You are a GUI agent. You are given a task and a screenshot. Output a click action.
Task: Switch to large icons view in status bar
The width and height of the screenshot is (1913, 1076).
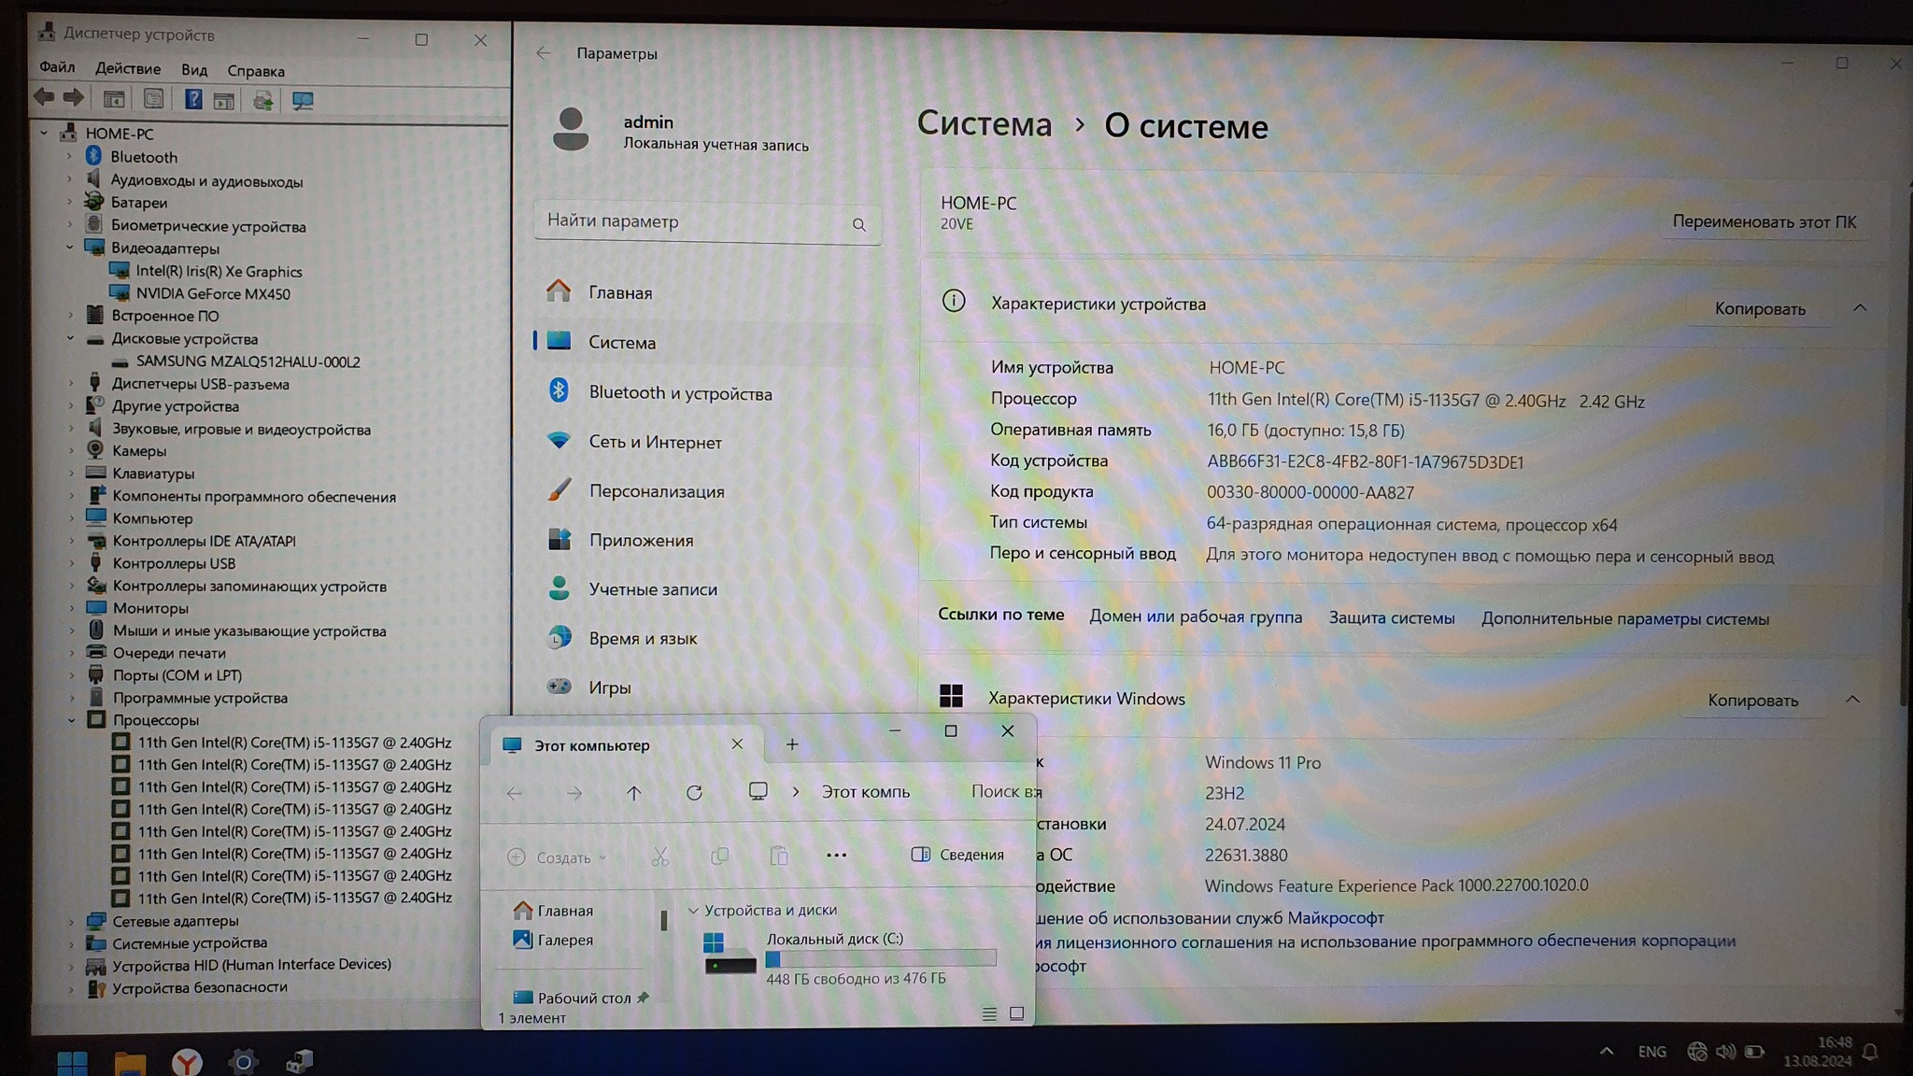click(1017, 1013)
